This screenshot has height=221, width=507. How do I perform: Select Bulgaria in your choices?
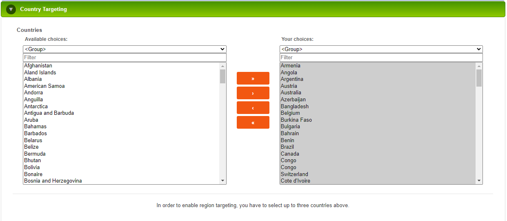coord(378,127)
